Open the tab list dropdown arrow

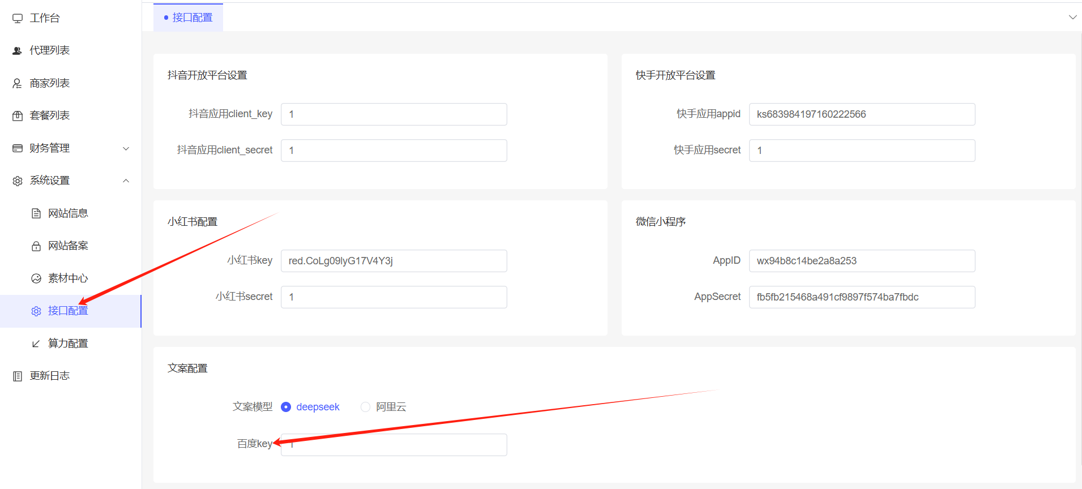click(1072, 17)
